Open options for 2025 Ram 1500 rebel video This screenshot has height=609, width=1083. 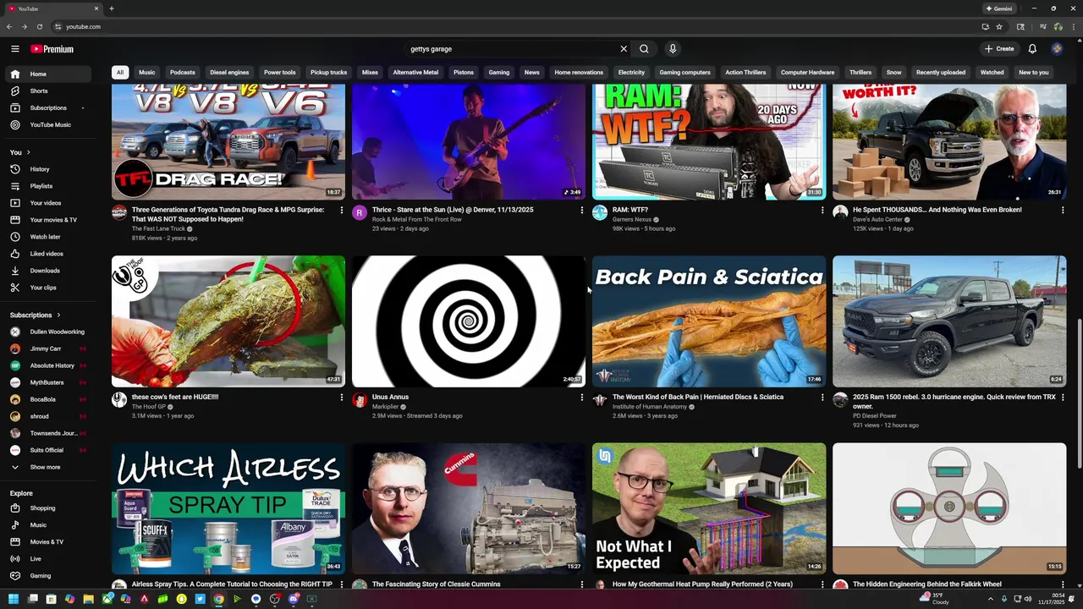pyautogui.click(x=1063, y=397)
